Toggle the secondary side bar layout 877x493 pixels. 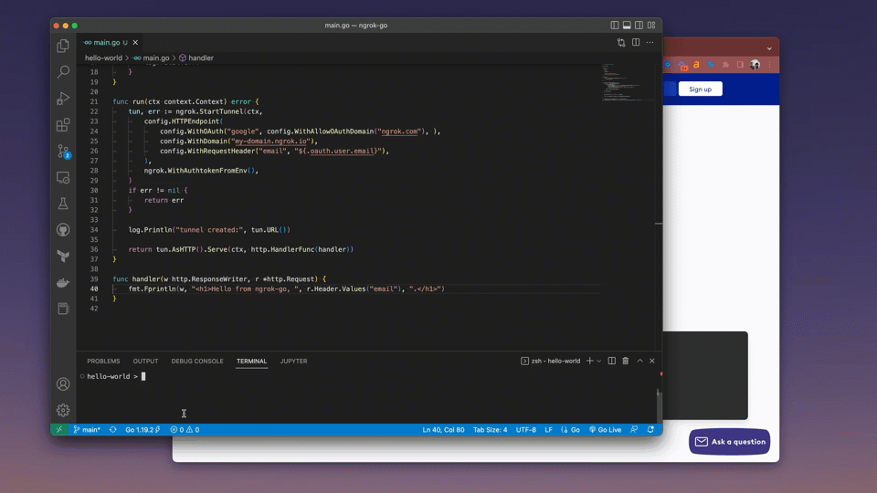639,26
